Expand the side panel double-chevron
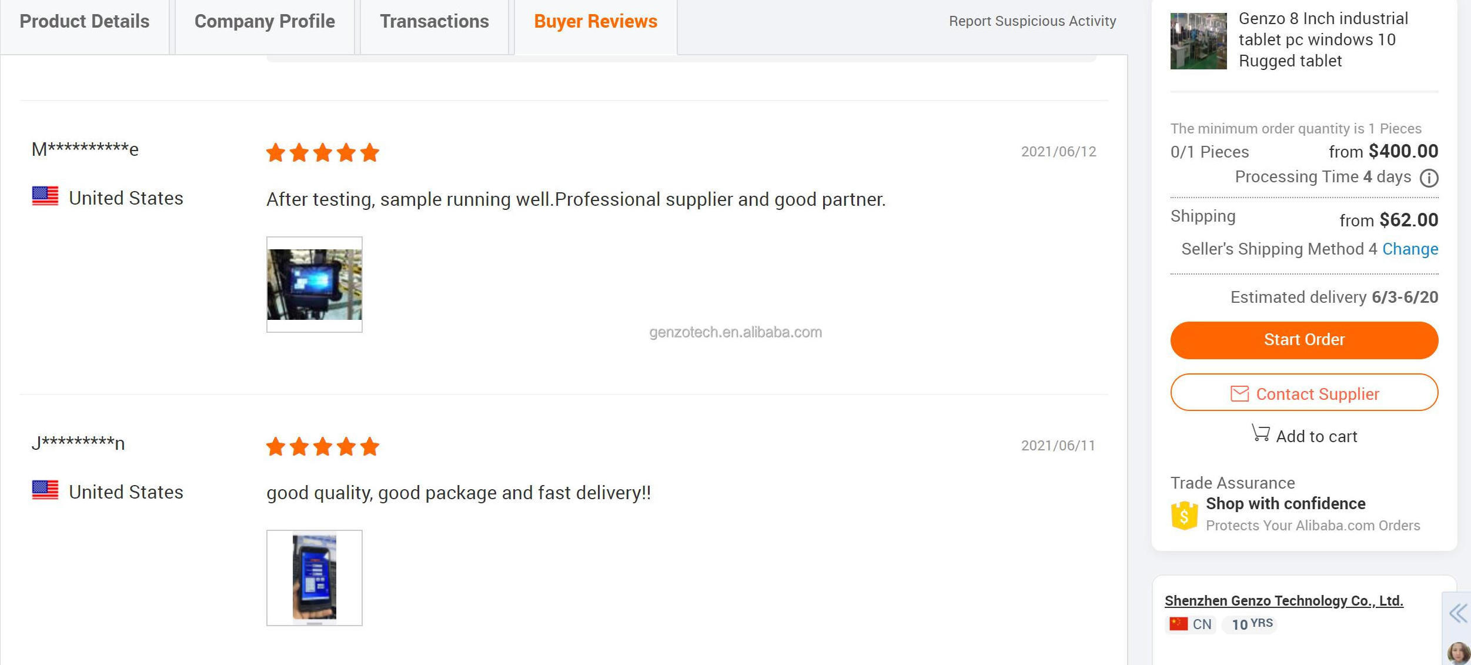This screenshot has height=665, width=1471. coord(1458,613)
